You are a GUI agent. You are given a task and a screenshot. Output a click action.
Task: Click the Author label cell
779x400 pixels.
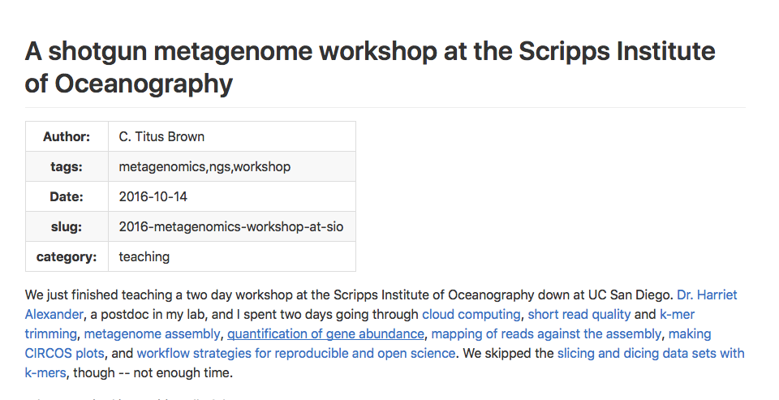(67, 137)
